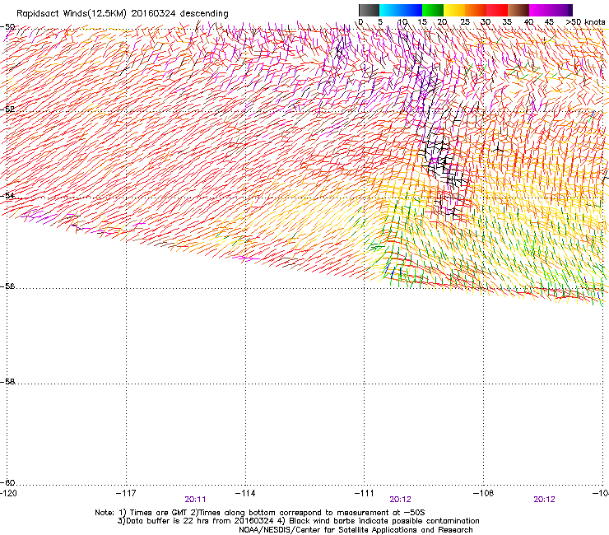Click the -60 latitude axis label
The image size is (609, 535).
tap(7, 482)
